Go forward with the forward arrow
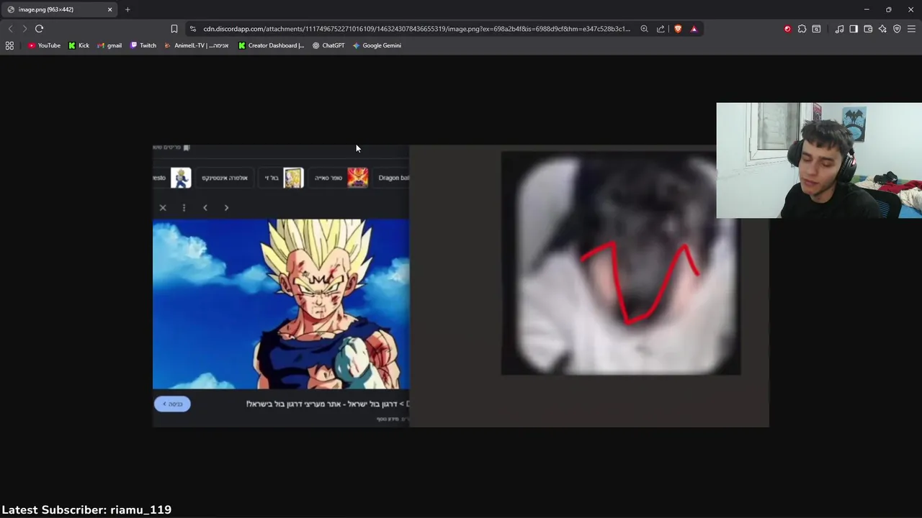This screenshot has height=518, width=922. (24, 29)
